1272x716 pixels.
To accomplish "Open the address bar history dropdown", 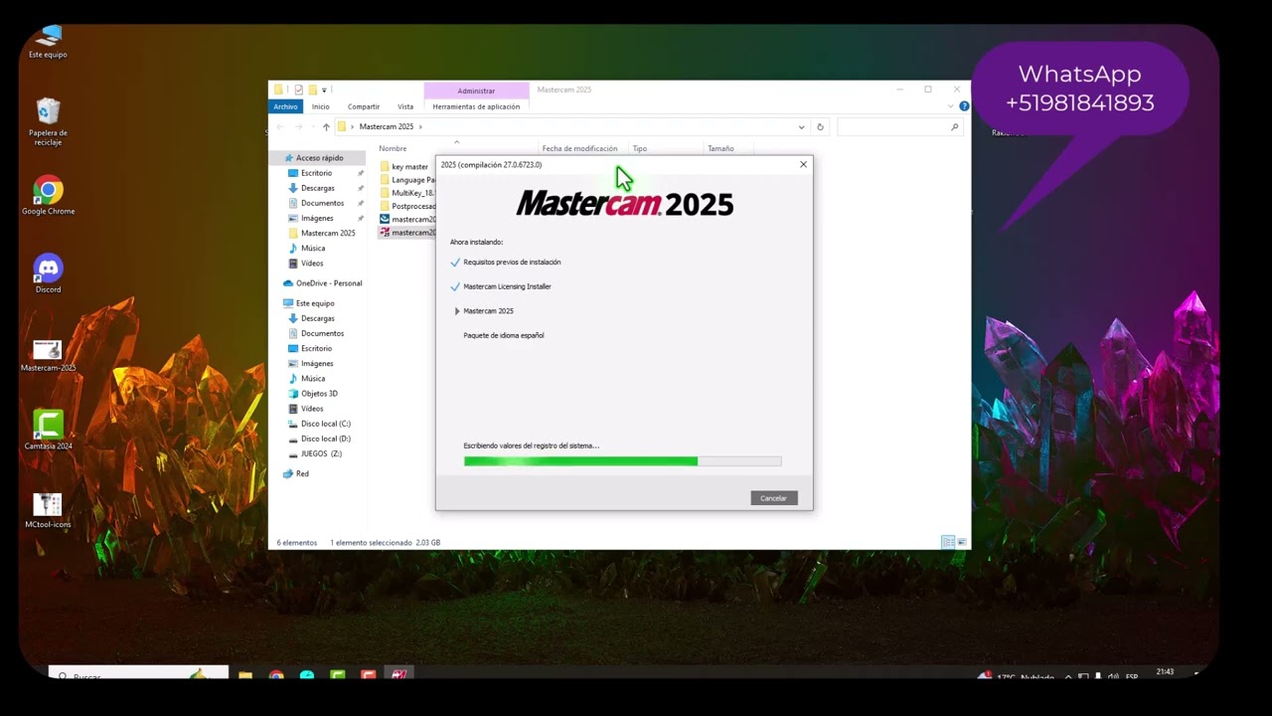I will point(801,127).
